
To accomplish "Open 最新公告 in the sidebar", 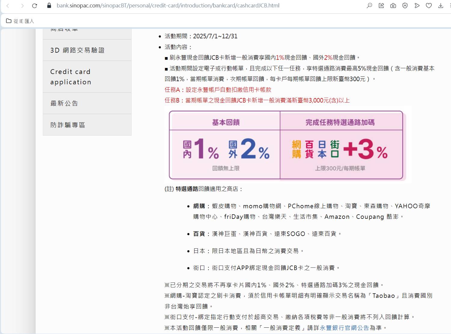I will [x=87, y=103].
